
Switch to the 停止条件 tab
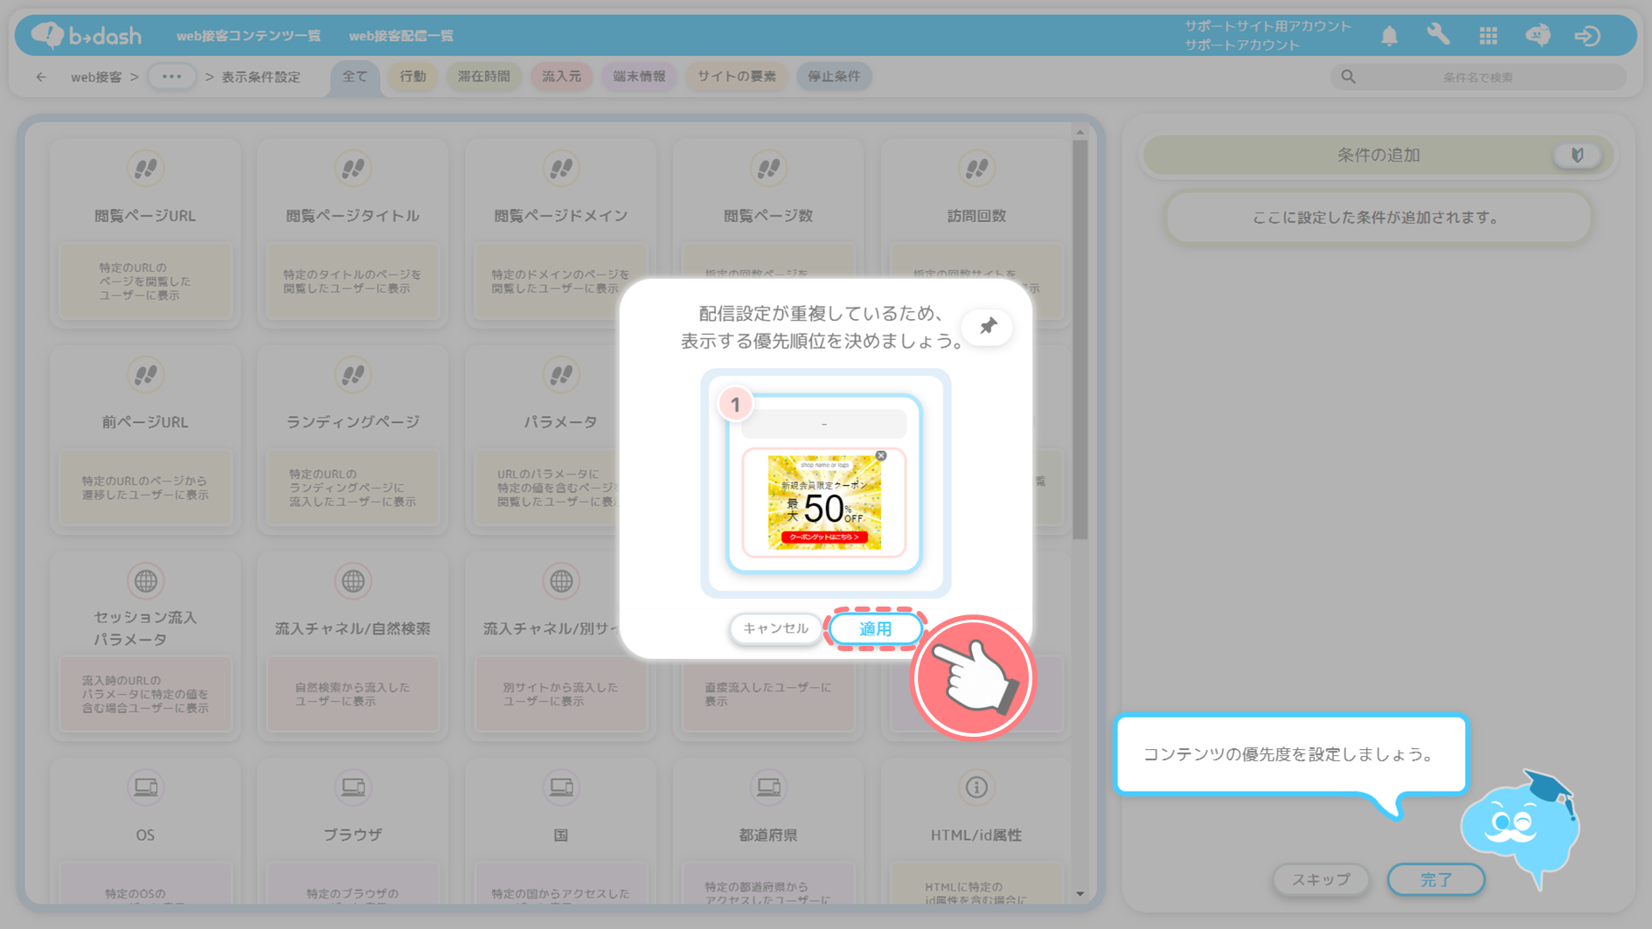(x=833, y=77)
